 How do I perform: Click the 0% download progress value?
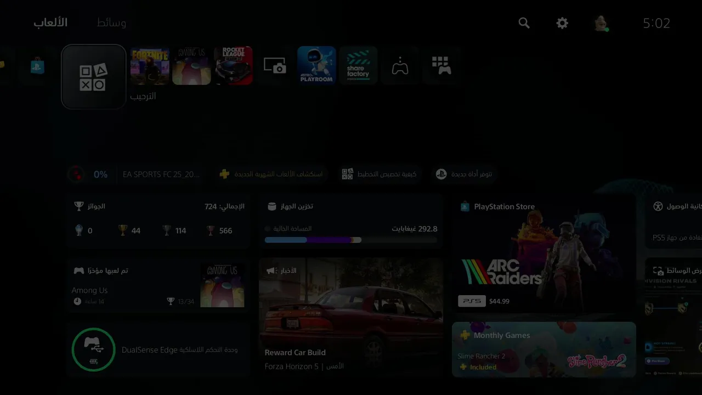click(100, 174)
